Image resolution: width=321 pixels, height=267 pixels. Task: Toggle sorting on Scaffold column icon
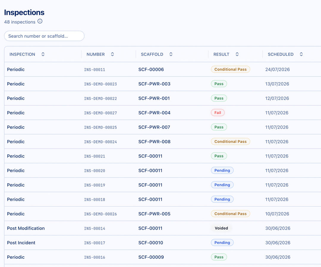[171, 54]
